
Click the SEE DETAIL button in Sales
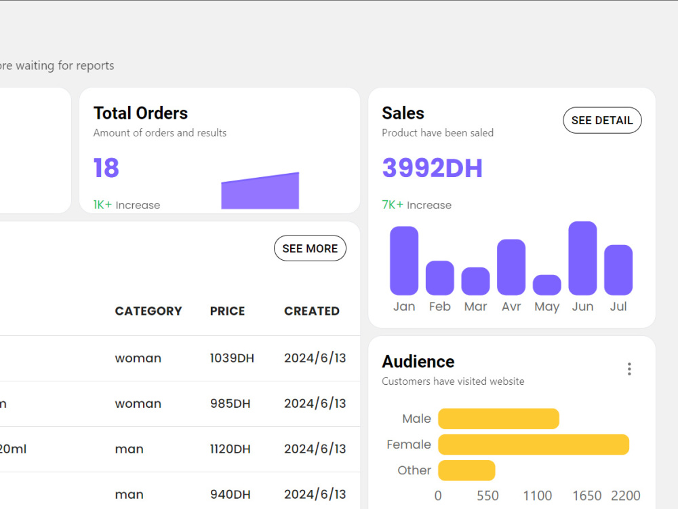602,120
